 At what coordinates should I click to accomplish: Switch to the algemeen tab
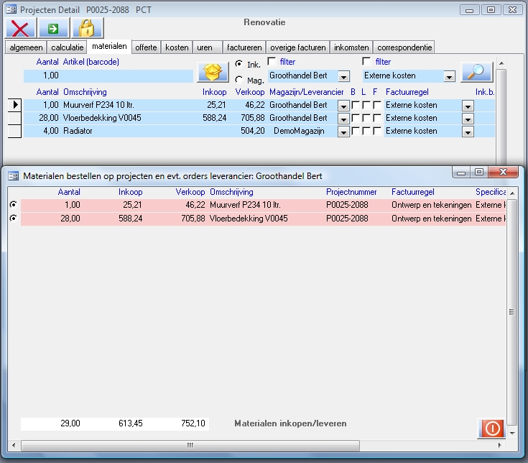click(26, 47)
